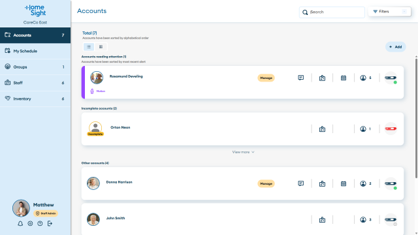The image size is (418, 235).
Task: Open messages for Donna Harrison
Action: 300,183
